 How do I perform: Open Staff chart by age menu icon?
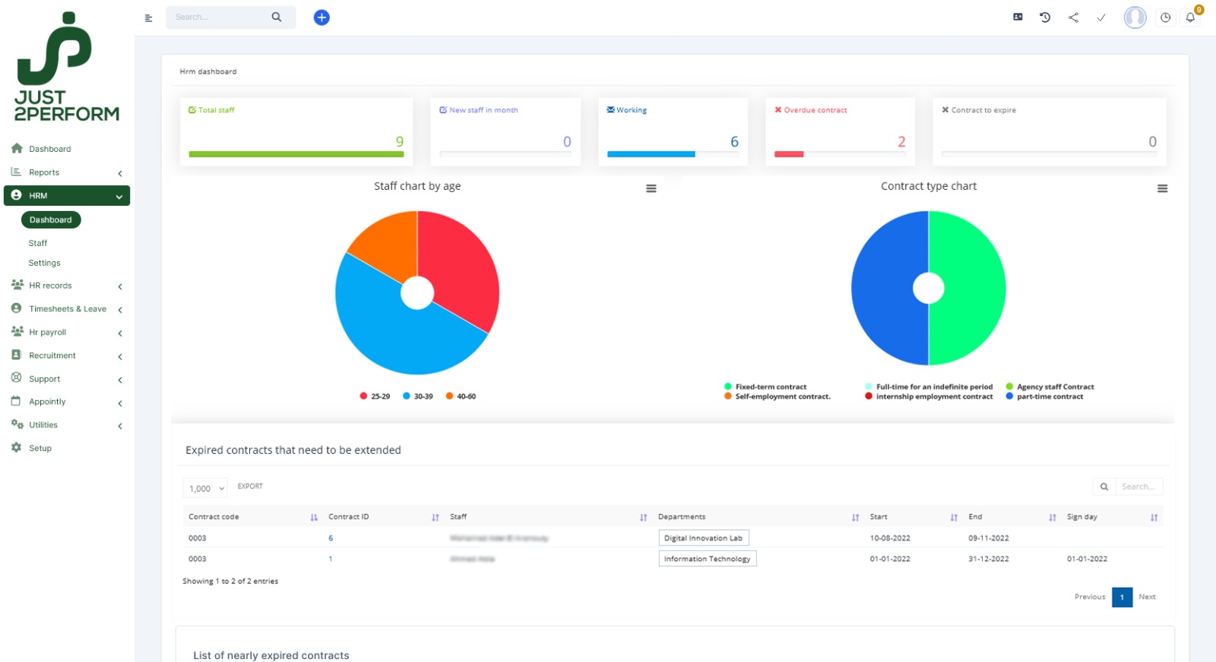(651, 188)
